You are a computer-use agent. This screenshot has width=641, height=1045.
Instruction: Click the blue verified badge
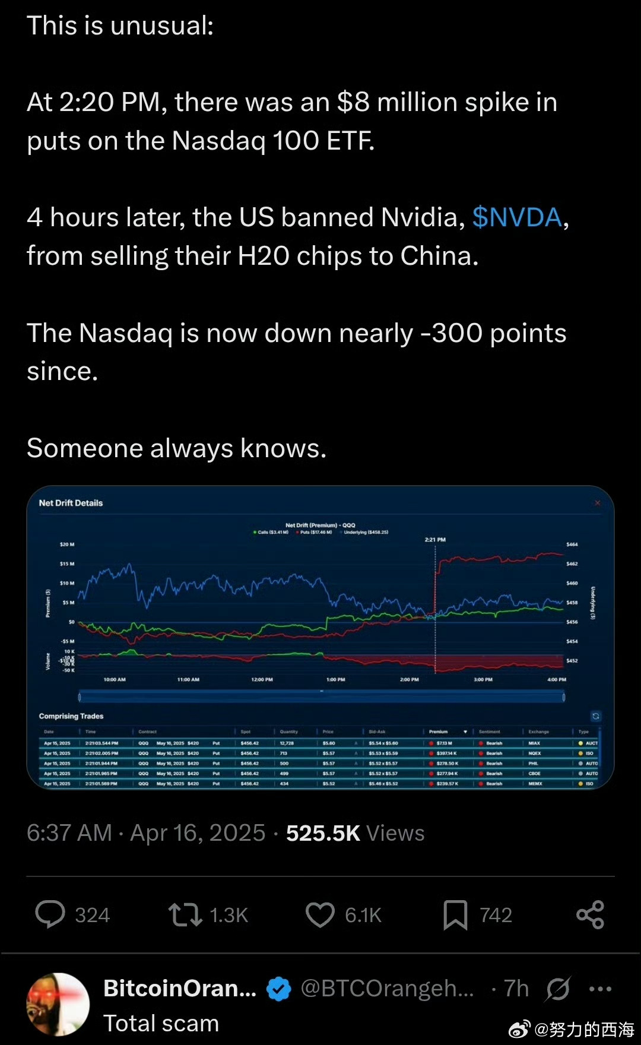[278, 989]
